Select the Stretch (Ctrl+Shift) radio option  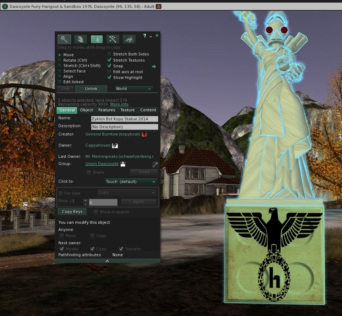coord(59,66)
